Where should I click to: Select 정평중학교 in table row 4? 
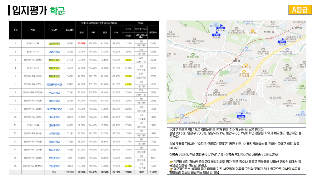54,68
